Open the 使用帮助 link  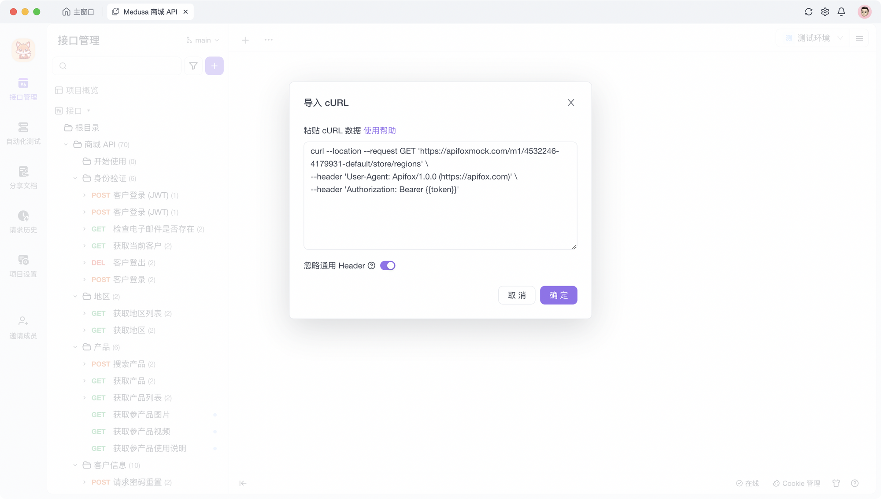point(380,131)
